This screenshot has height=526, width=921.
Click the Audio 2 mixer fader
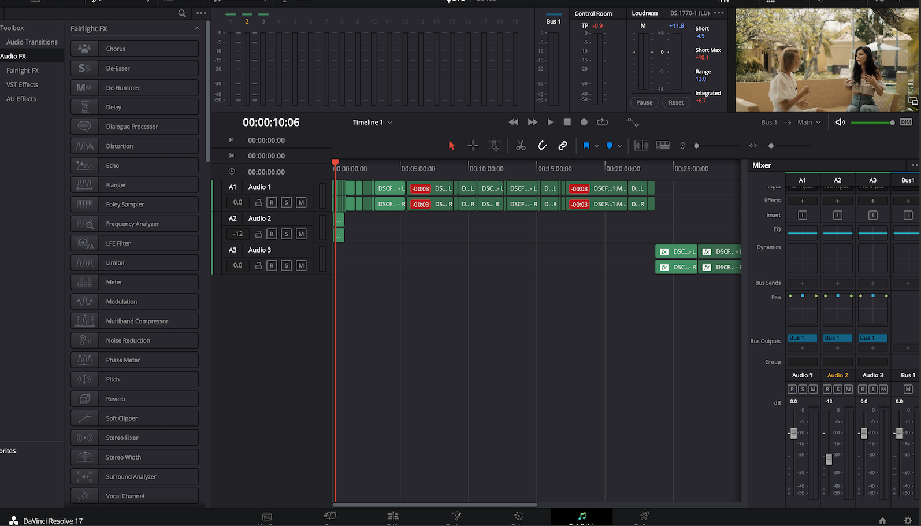point(829,460)
